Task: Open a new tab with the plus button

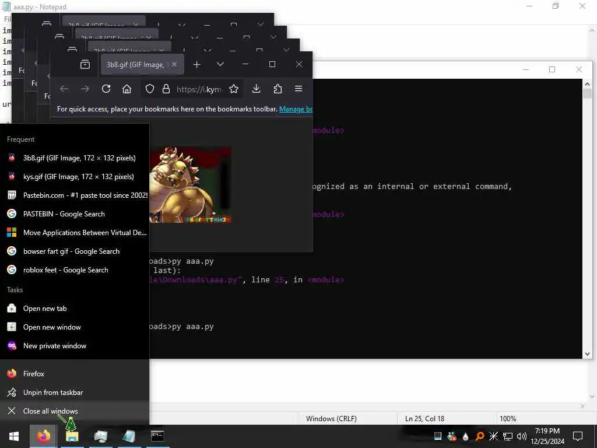Action: 197,65
